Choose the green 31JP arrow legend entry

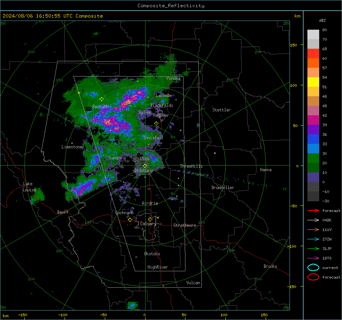(x=313, y=248)
